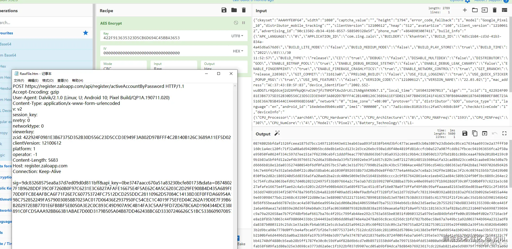Undo the output switch
The image size is (512, 249).
click(x=495, y=133)
